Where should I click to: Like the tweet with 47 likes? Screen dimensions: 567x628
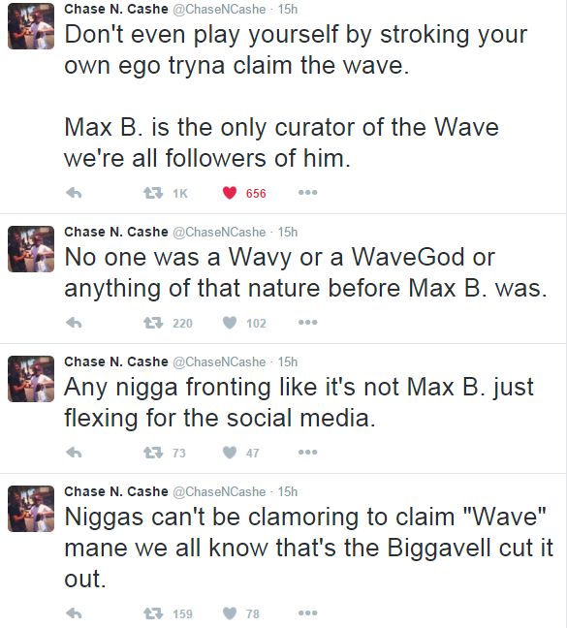[230, 453]
